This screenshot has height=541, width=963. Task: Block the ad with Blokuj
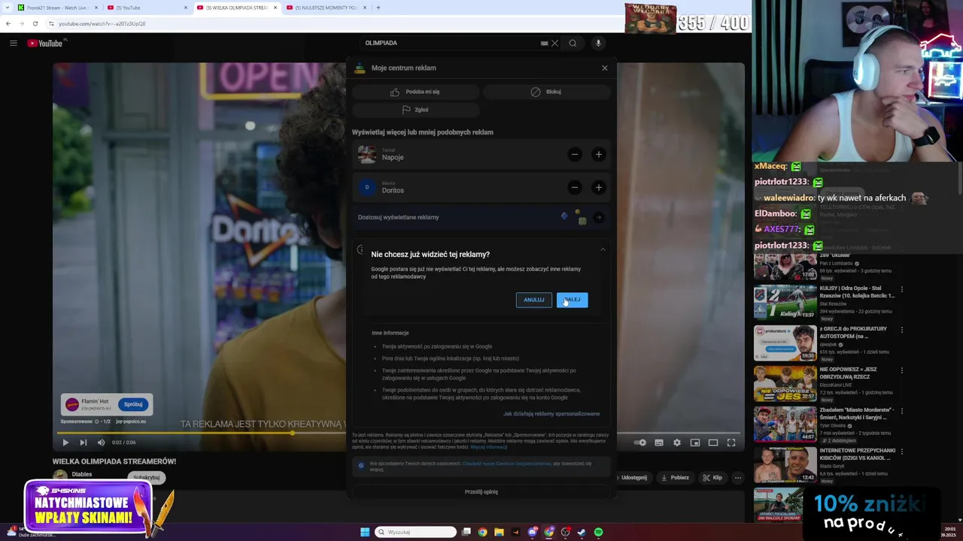pyautogui.click(x=547, y=92)
